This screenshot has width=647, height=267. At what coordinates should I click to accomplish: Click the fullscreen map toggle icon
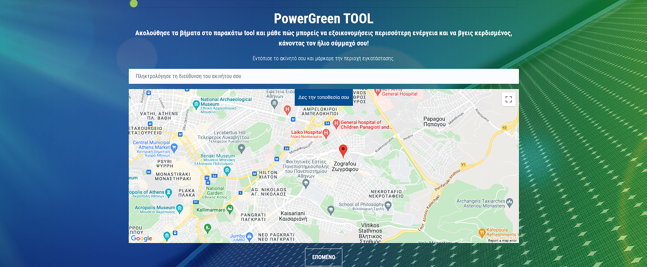[508, 99]
